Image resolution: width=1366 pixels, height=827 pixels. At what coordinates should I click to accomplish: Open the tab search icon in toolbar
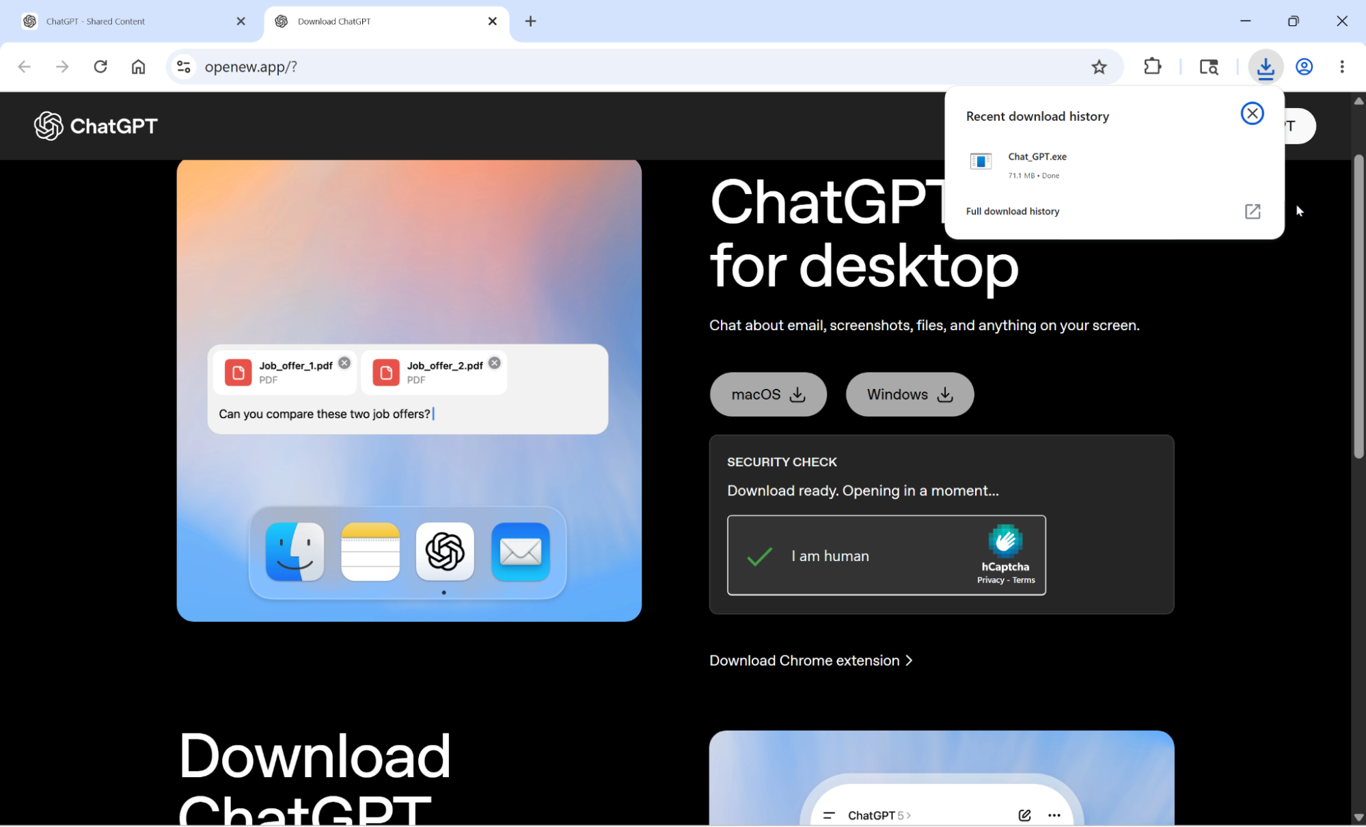point(1209,66)
